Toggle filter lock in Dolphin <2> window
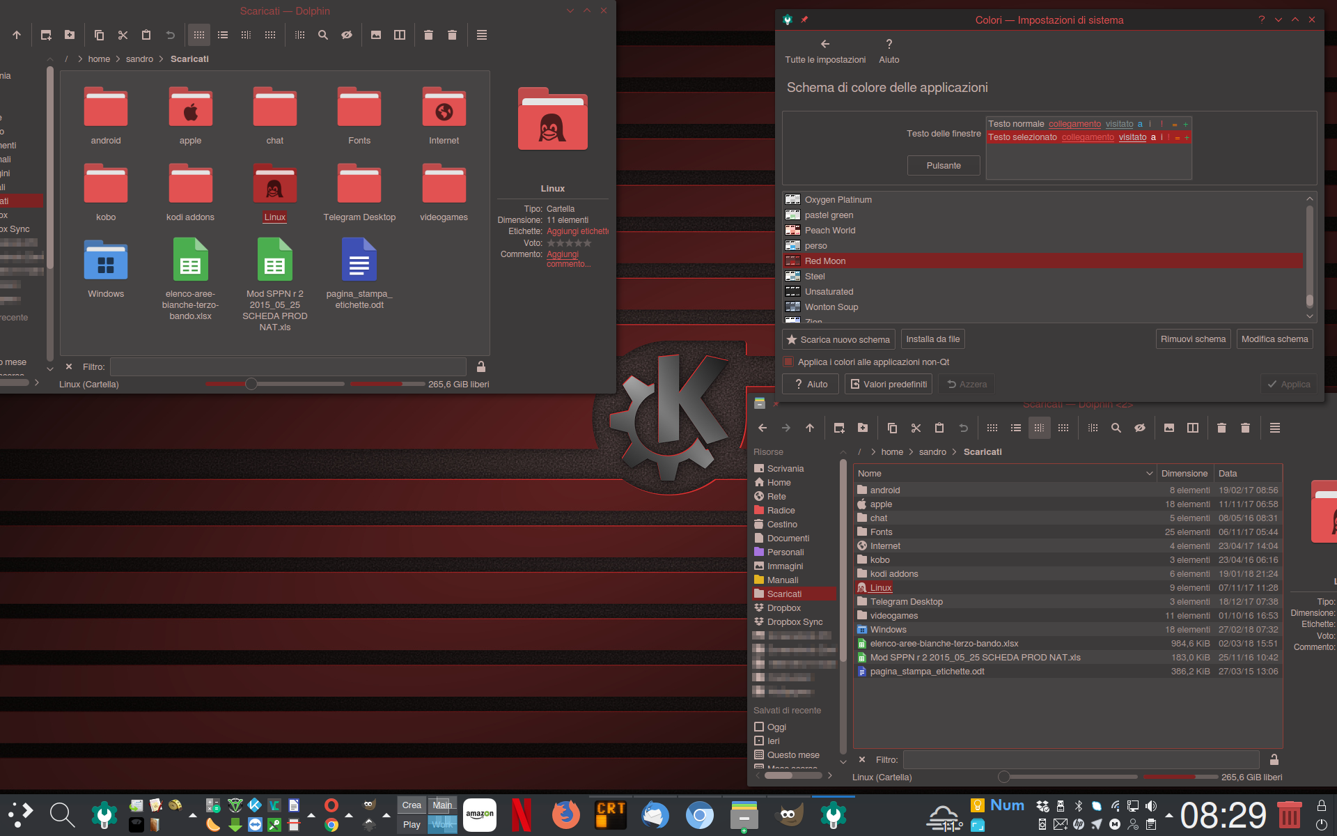 [x=1274, y=759]
